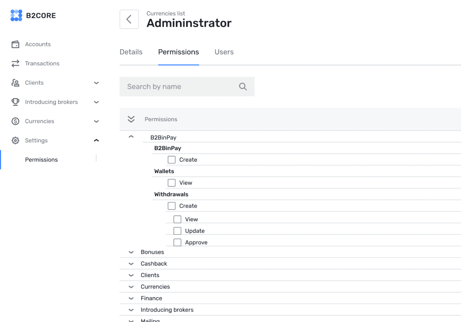
Task: Click the Admininstrator page title
Action: click(189, 23)
